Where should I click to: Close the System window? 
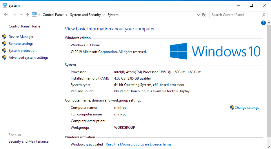[x=264, y=5]
